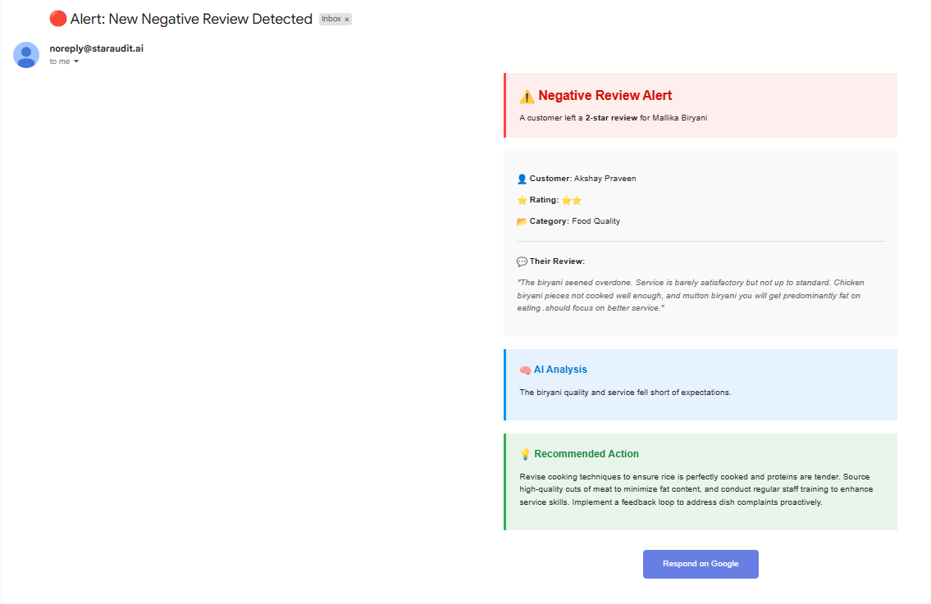931x604 pixels.
Task: Click the two-star rating value
Action: coord(571,201)
